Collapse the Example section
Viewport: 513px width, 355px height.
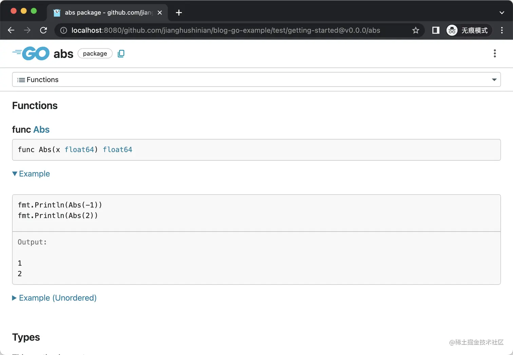(x=31, y=174)
